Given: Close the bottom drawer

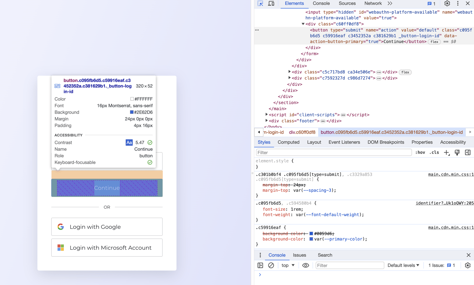Looking at the screenshot, I should 468,255.
